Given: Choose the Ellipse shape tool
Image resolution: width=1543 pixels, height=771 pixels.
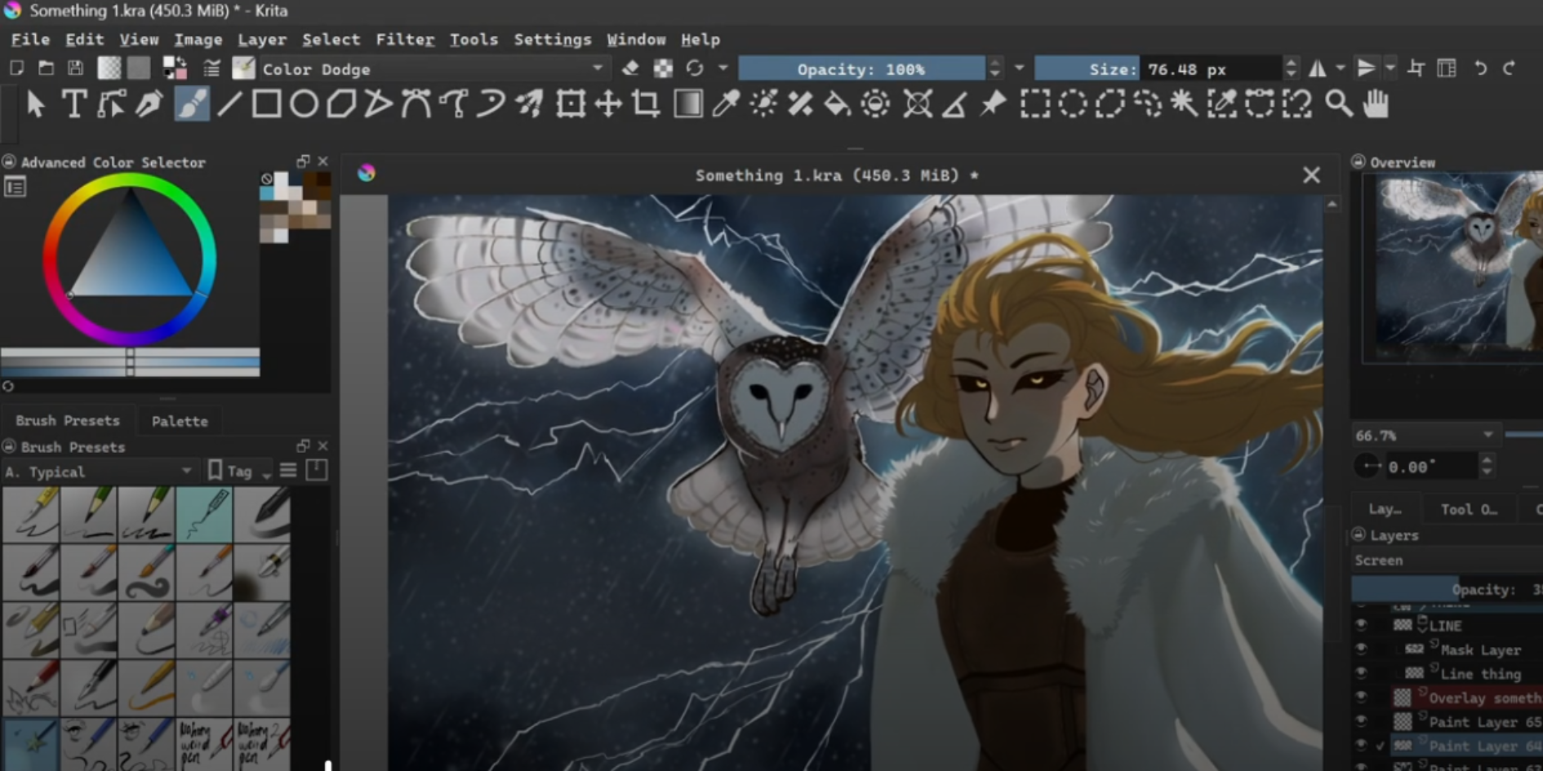Looking at the screenshot, I should coord(304,104).
